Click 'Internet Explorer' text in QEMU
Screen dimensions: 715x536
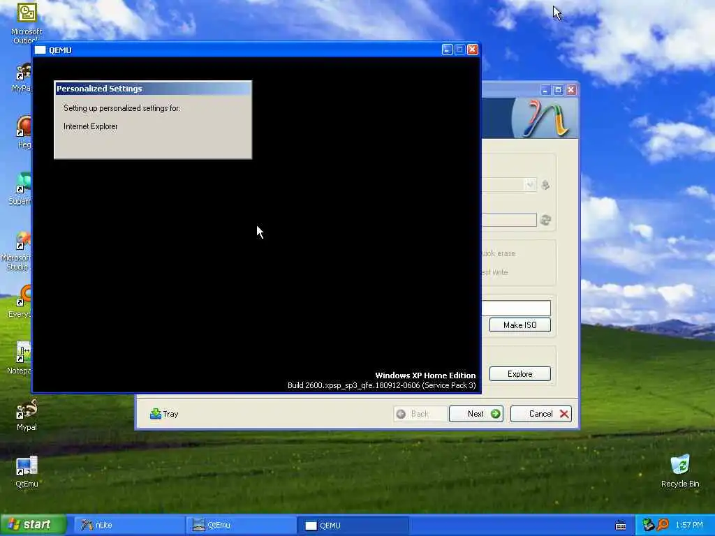coord(90,126)
